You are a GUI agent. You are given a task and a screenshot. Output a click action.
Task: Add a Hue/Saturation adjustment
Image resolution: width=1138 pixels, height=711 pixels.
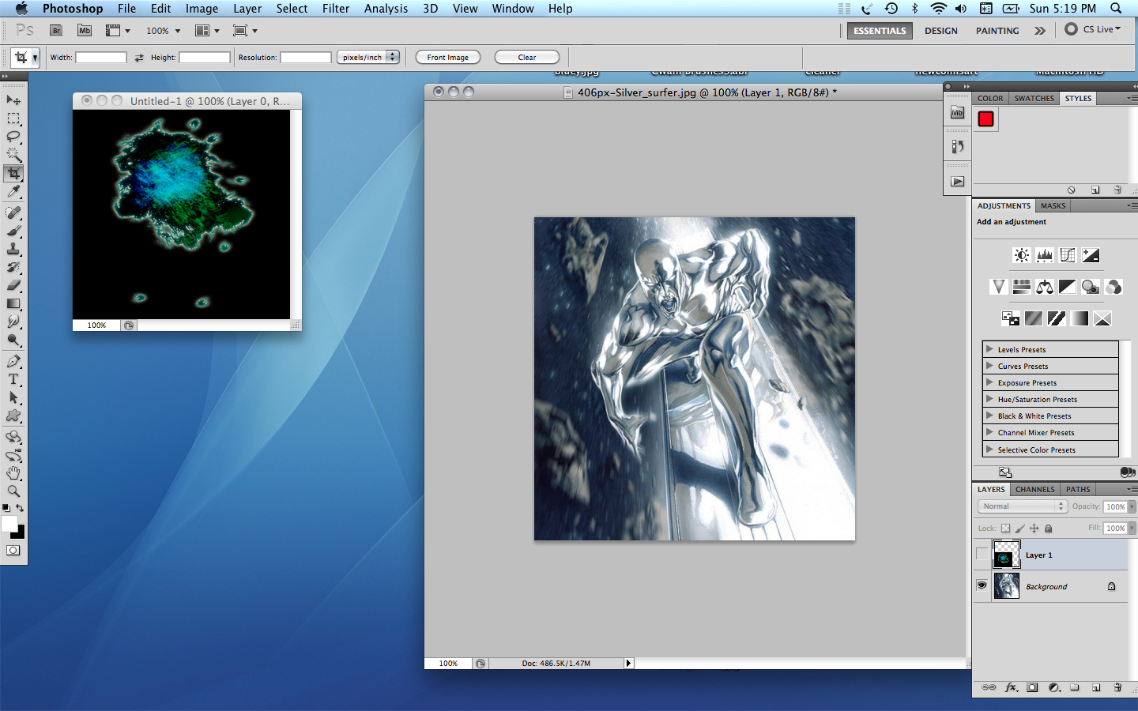1020,286
